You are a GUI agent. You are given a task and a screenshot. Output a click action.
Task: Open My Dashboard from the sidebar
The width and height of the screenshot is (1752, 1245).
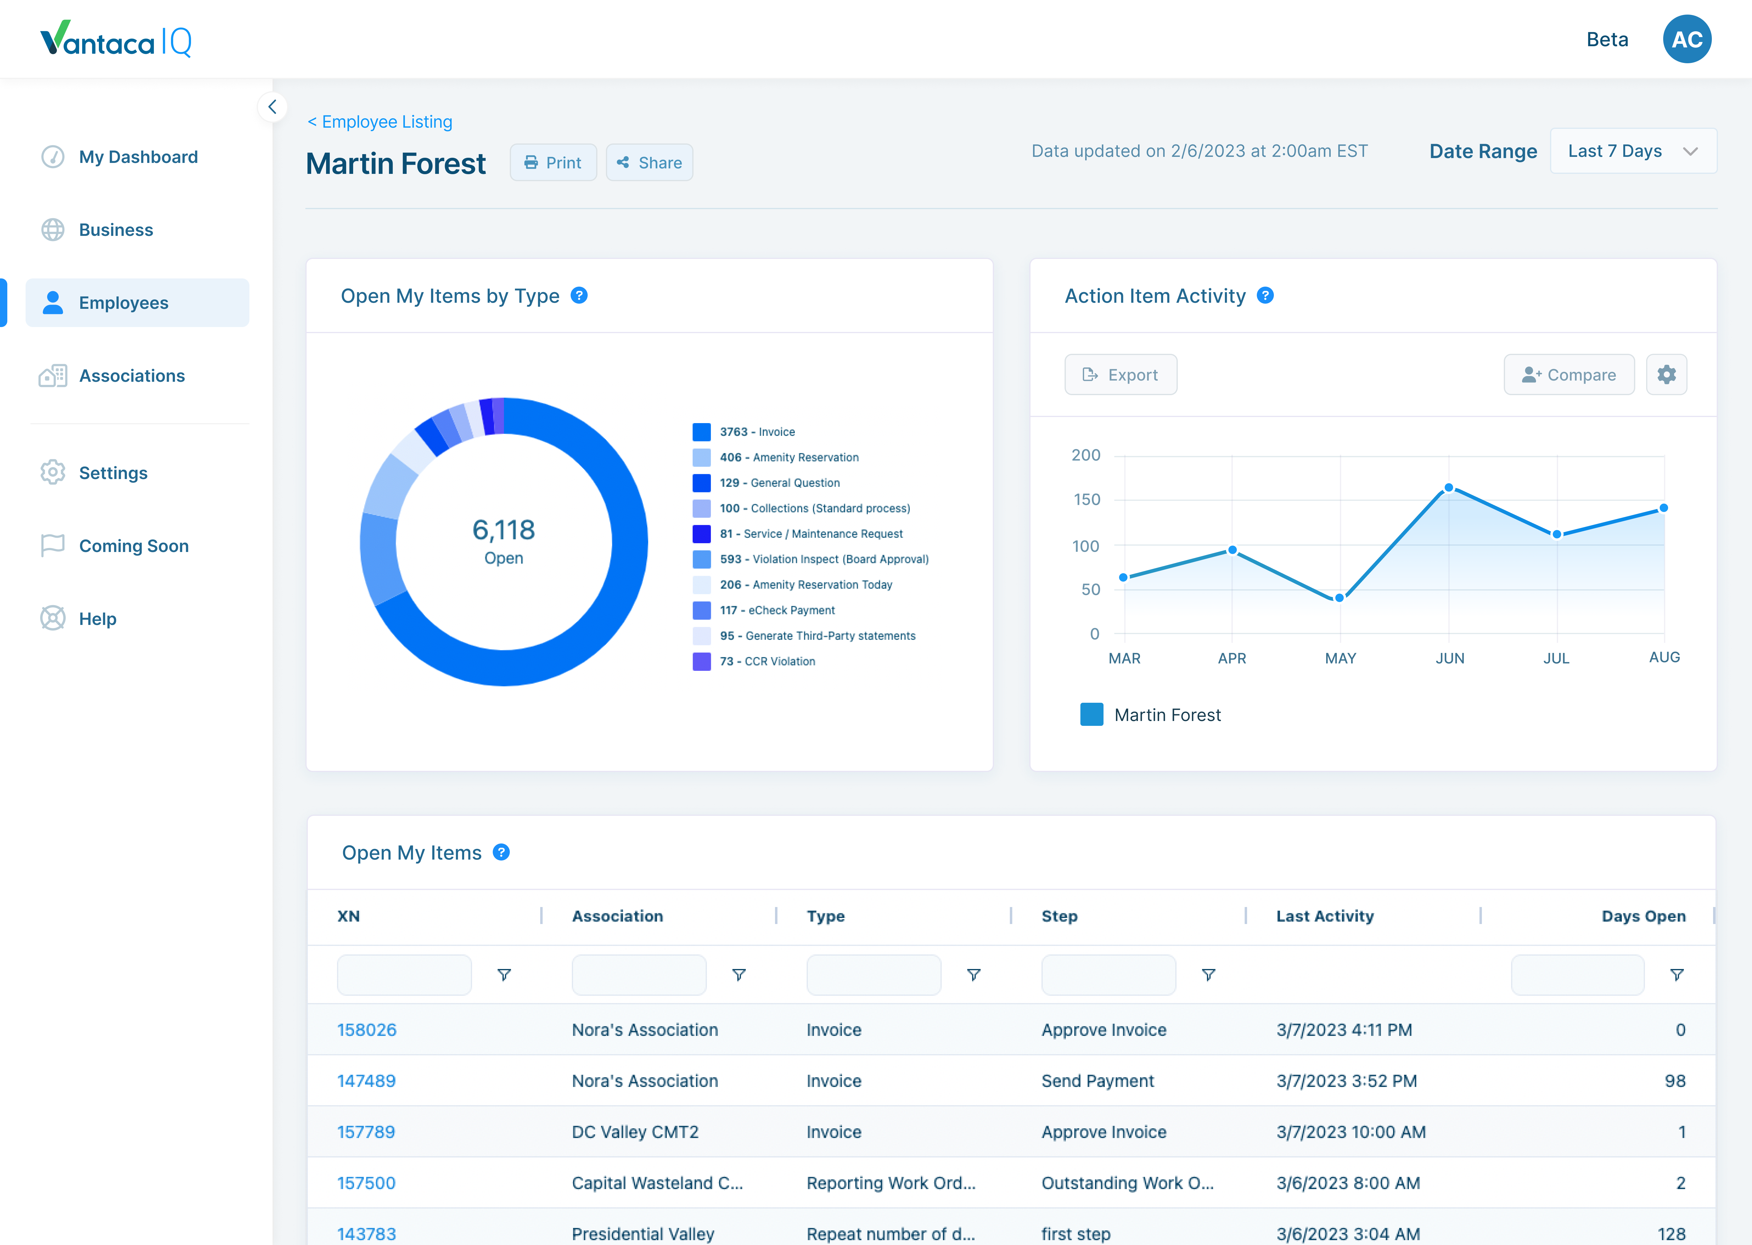click(138, 157)
